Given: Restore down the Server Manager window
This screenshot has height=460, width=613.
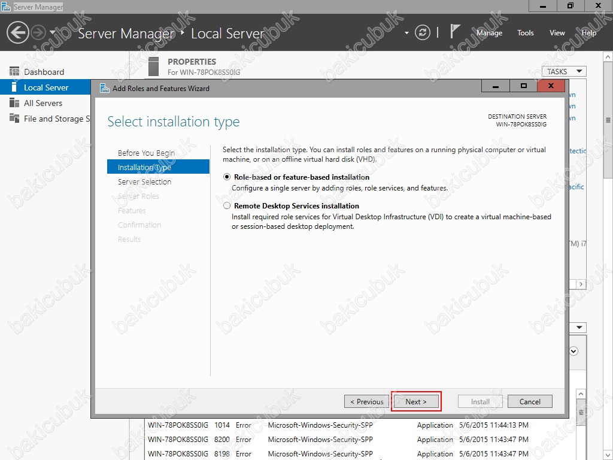Looking at the screenshot, I should 570,6.
